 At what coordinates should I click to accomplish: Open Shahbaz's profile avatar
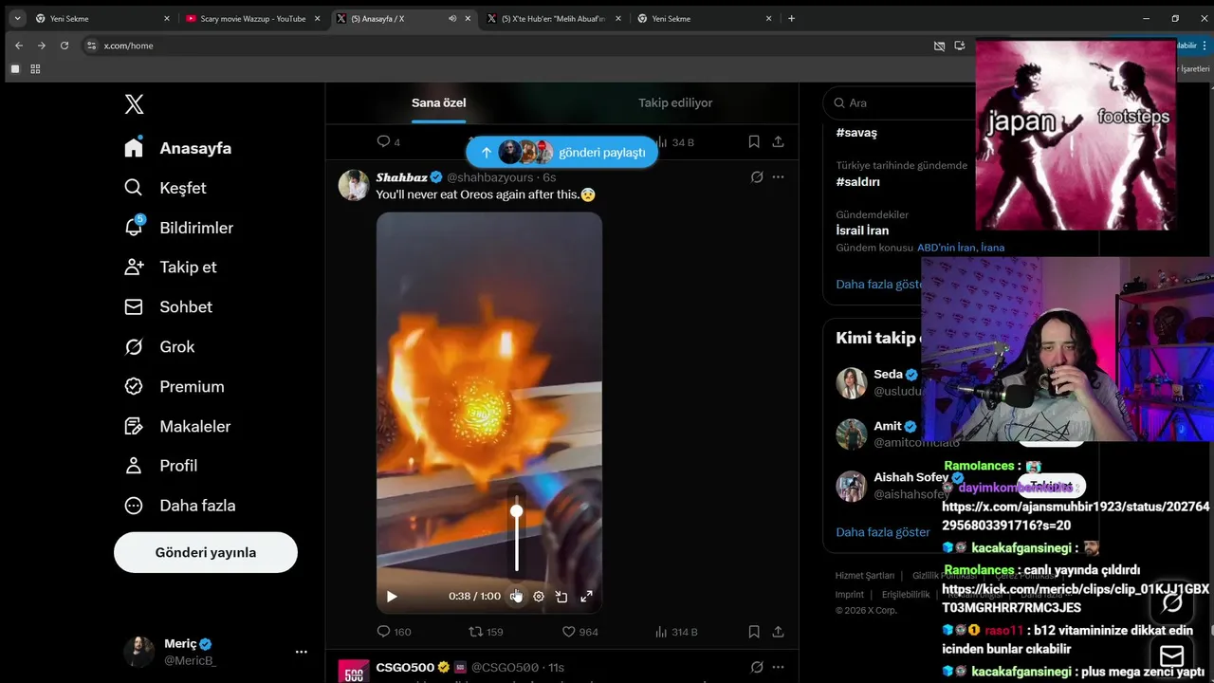(354, 185)
